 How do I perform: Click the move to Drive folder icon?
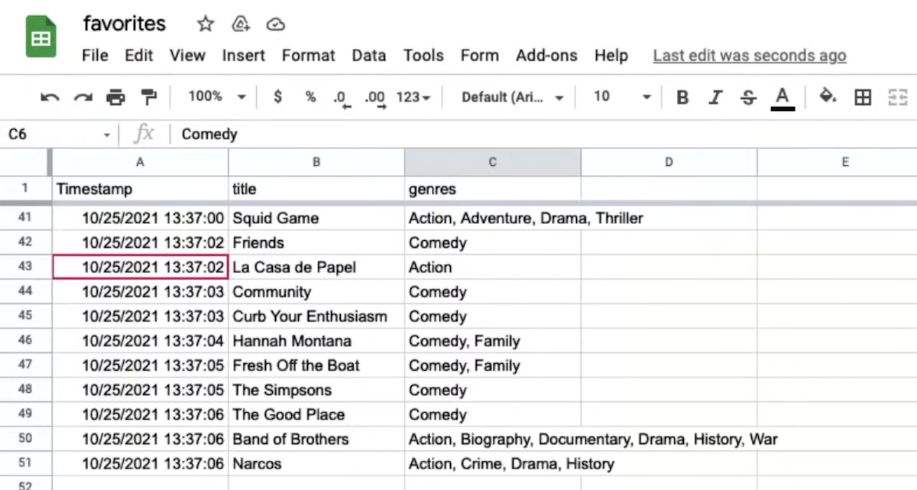[x=241, y=24]
